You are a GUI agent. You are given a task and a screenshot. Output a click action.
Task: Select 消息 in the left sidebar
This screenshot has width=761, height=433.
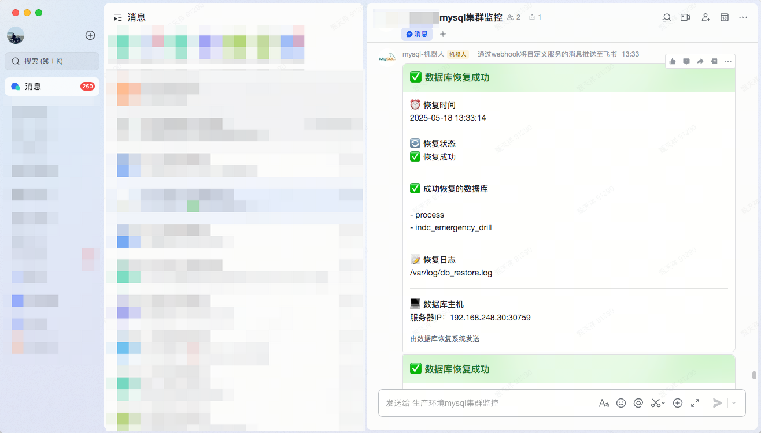coord(52,86)
